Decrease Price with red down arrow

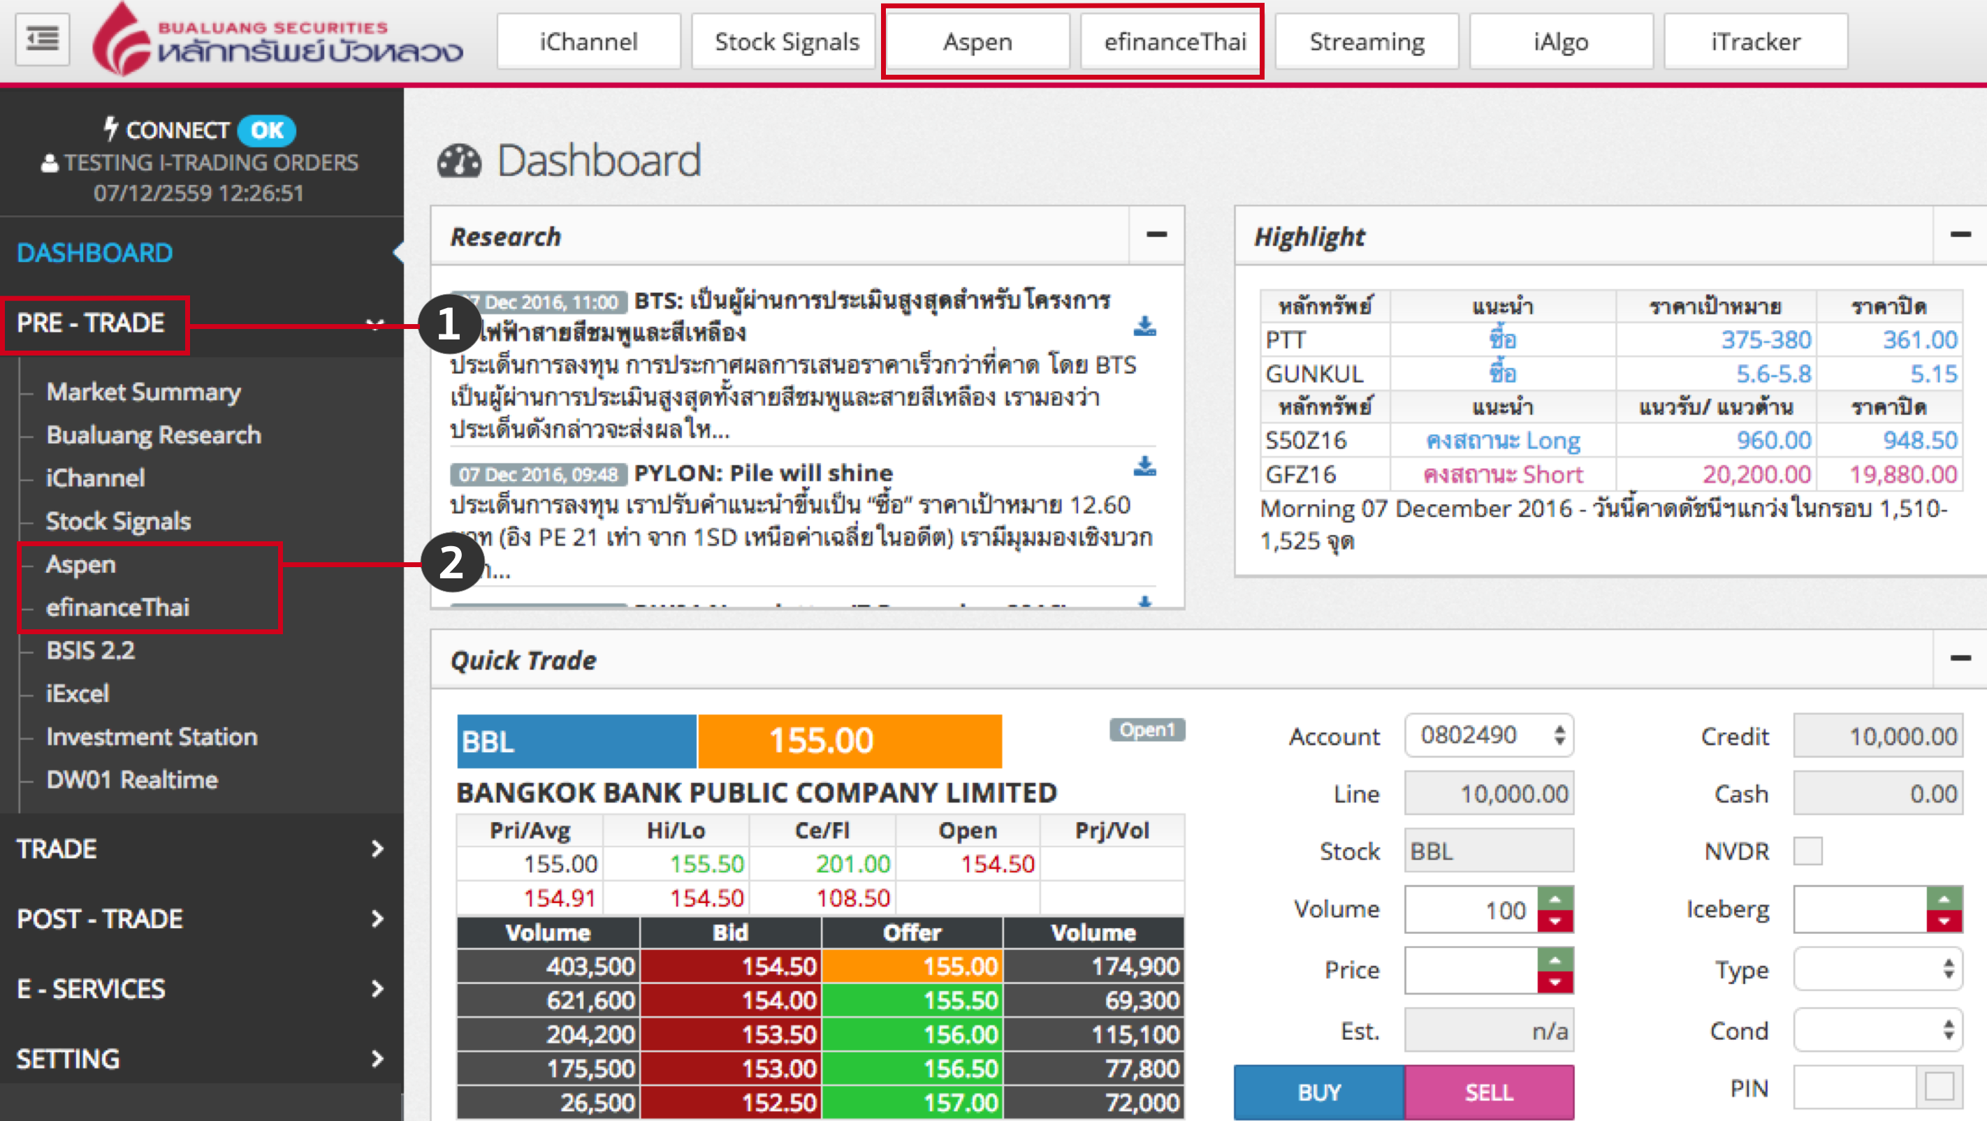[x=1555, y=982]
